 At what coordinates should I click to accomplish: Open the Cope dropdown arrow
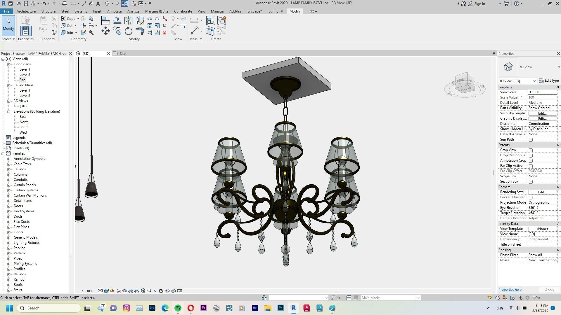pos(78,19)
